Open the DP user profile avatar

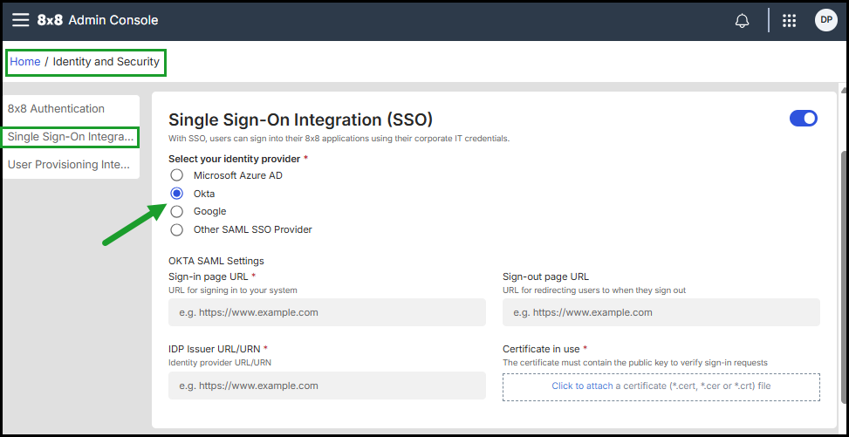click(825, 20)
